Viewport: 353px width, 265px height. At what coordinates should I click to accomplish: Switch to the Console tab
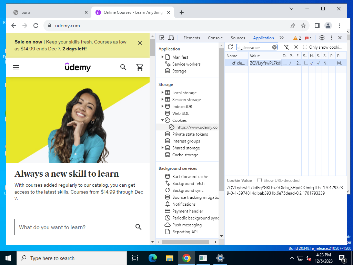[215, 38]
